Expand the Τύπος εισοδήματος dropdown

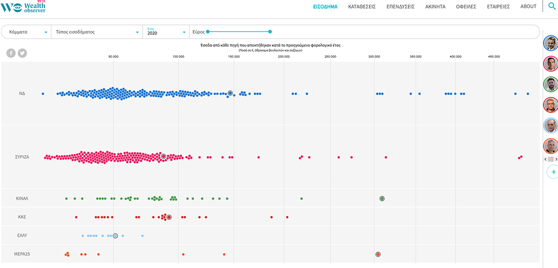point(96,32)
